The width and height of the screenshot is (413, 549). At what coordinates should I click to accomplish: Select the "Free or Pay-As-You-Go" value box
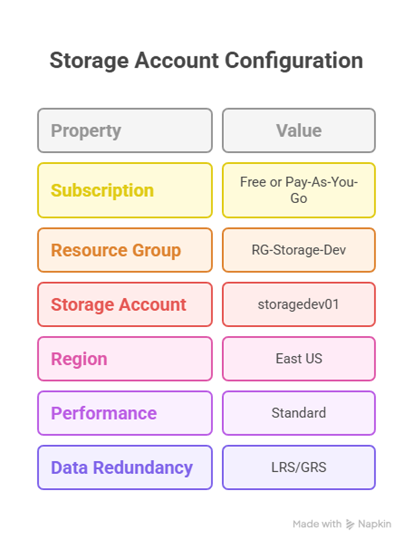coord(299,190)
